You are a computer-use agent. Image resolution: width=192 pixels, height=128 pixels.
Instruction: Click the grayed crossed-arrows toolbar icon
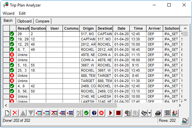(79, 113)
